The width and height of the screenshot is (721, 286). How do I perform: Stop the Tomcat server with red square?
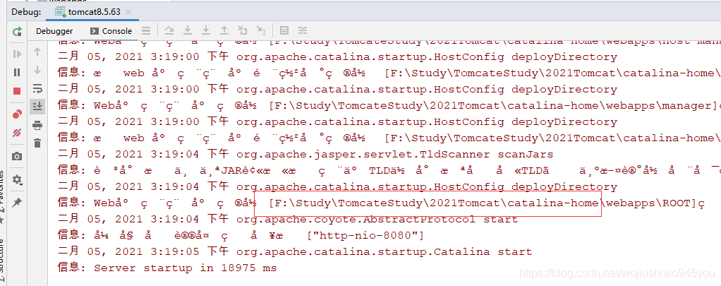pos(17,91)
